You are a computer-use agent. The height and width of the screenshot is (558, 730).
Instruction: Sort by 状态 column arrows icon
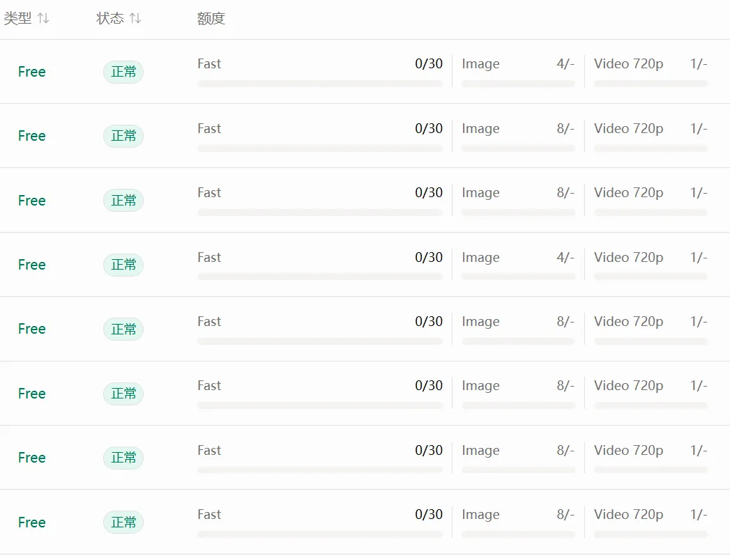coord(135,18)
